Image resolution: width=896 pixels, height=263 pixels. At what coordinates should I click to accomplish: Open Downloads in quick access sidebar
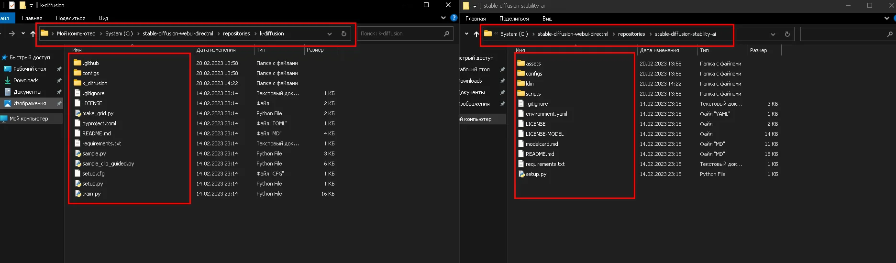26,80
